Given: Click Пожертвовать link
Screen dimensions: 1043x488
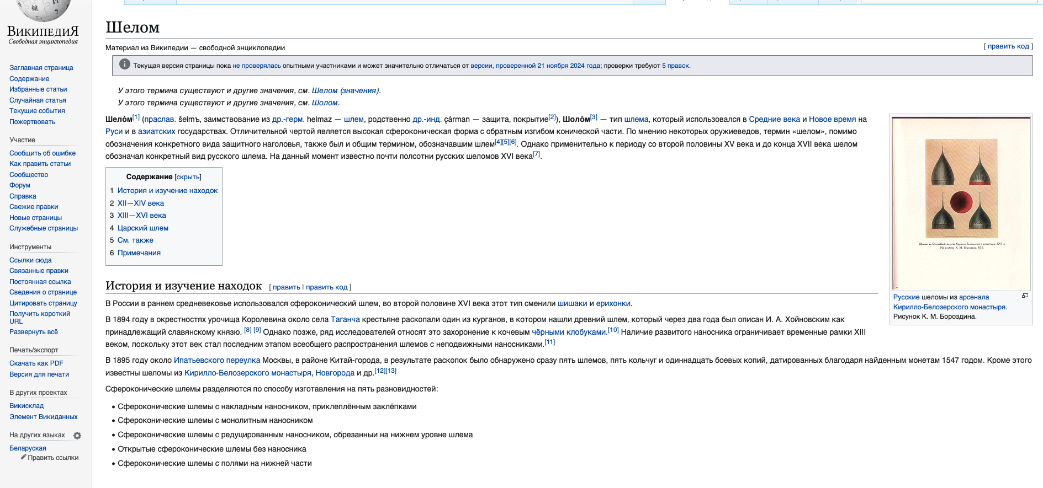Looking at the screenshot, I should click(32, 122).
